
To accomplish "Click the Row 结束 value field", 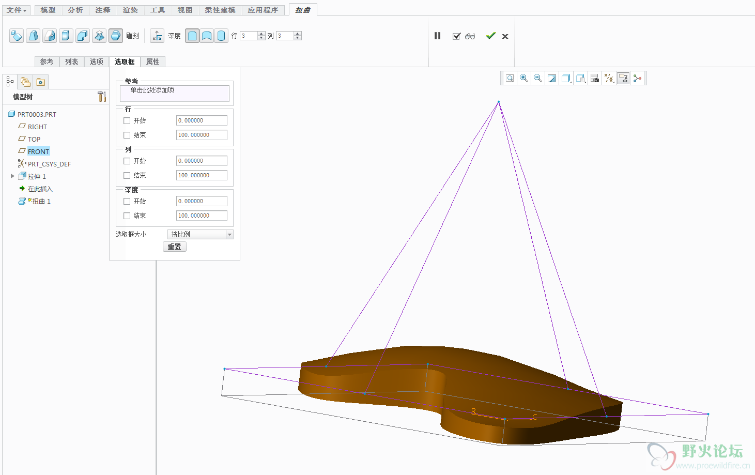I will (x=202, y=135).
